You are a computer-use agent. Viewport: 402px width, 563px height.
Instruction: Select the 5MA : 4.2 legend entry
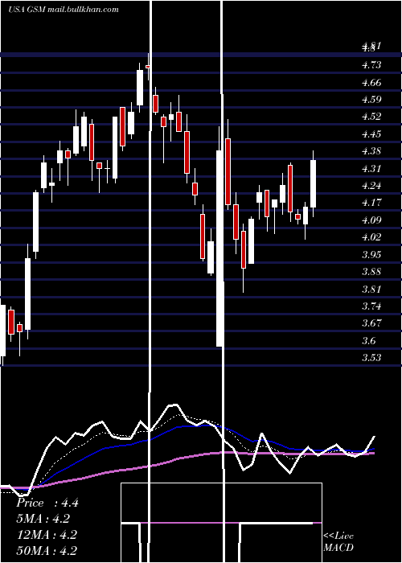[43, 519]
